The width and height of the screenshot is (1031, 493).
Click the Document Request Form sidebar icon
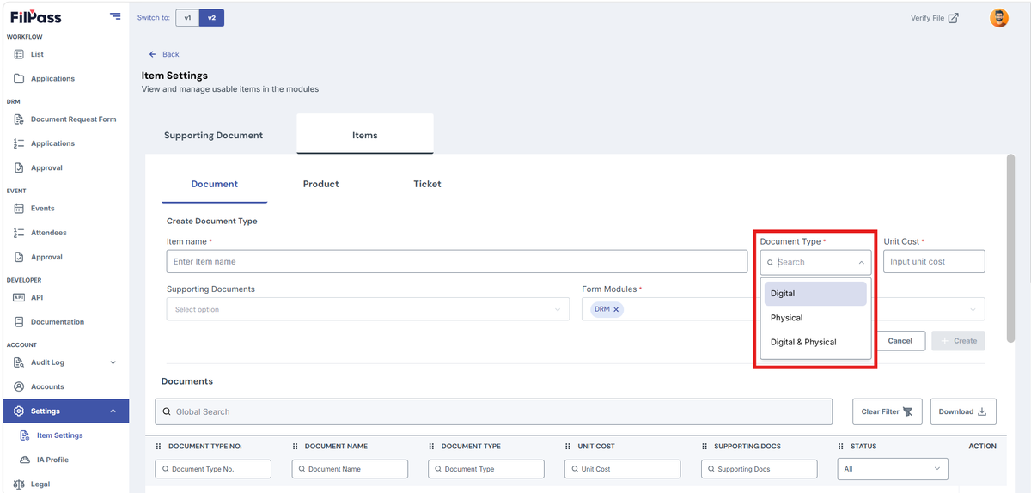[19, 119]
